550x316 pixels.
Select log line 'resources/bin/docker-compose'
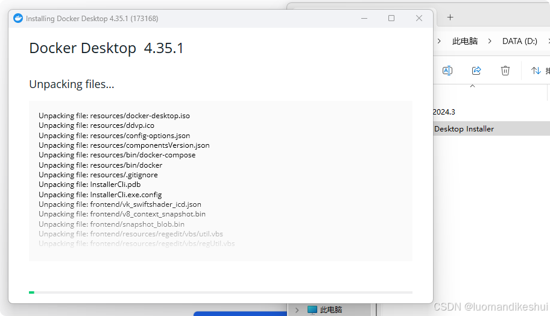click(117, 155)
